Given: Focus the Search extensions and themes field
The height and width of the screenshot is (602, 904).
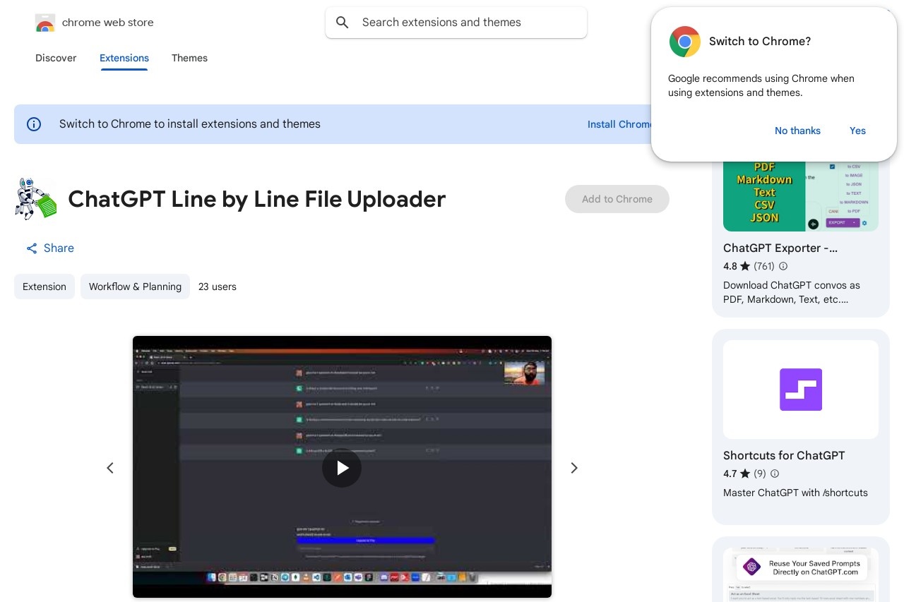Looking at the screenshot, I should click(x=456, y=23).
